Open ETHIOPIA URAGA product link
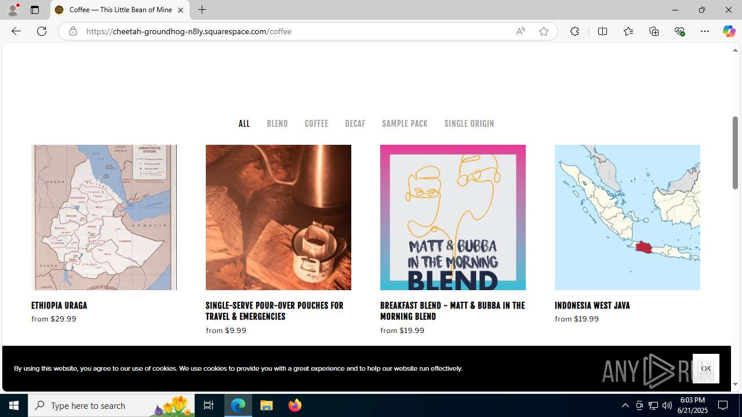Screen dimensions: 742x417 [x=59, y=305]
